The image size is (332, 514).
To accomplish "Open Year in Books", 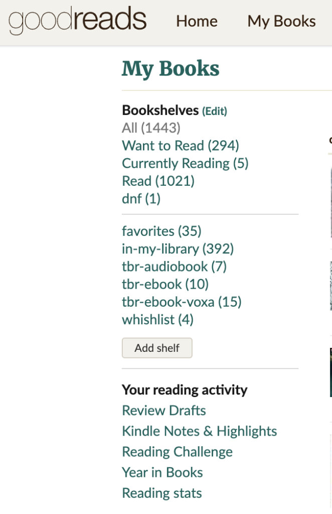I will 162,472.
